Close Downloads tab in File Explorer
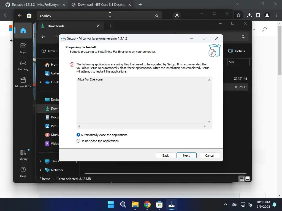 click(x=98, y=26)
